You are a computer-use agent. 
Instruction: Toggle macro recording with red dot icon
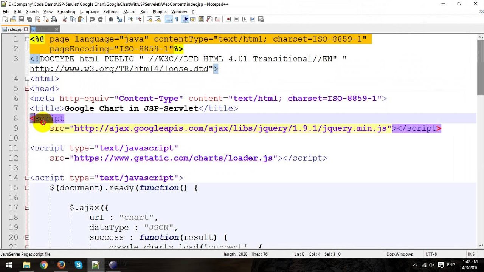[228, 19]
